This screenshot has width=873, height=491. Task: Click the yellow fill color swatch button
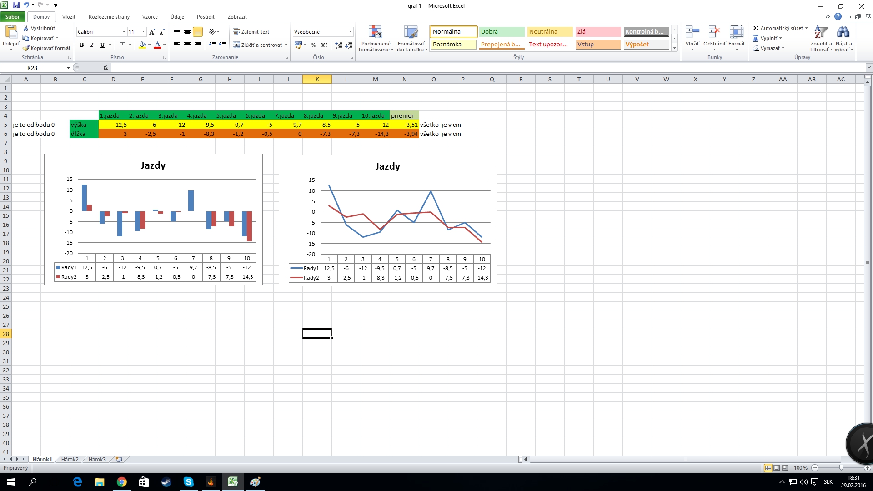tap(142, 45)
